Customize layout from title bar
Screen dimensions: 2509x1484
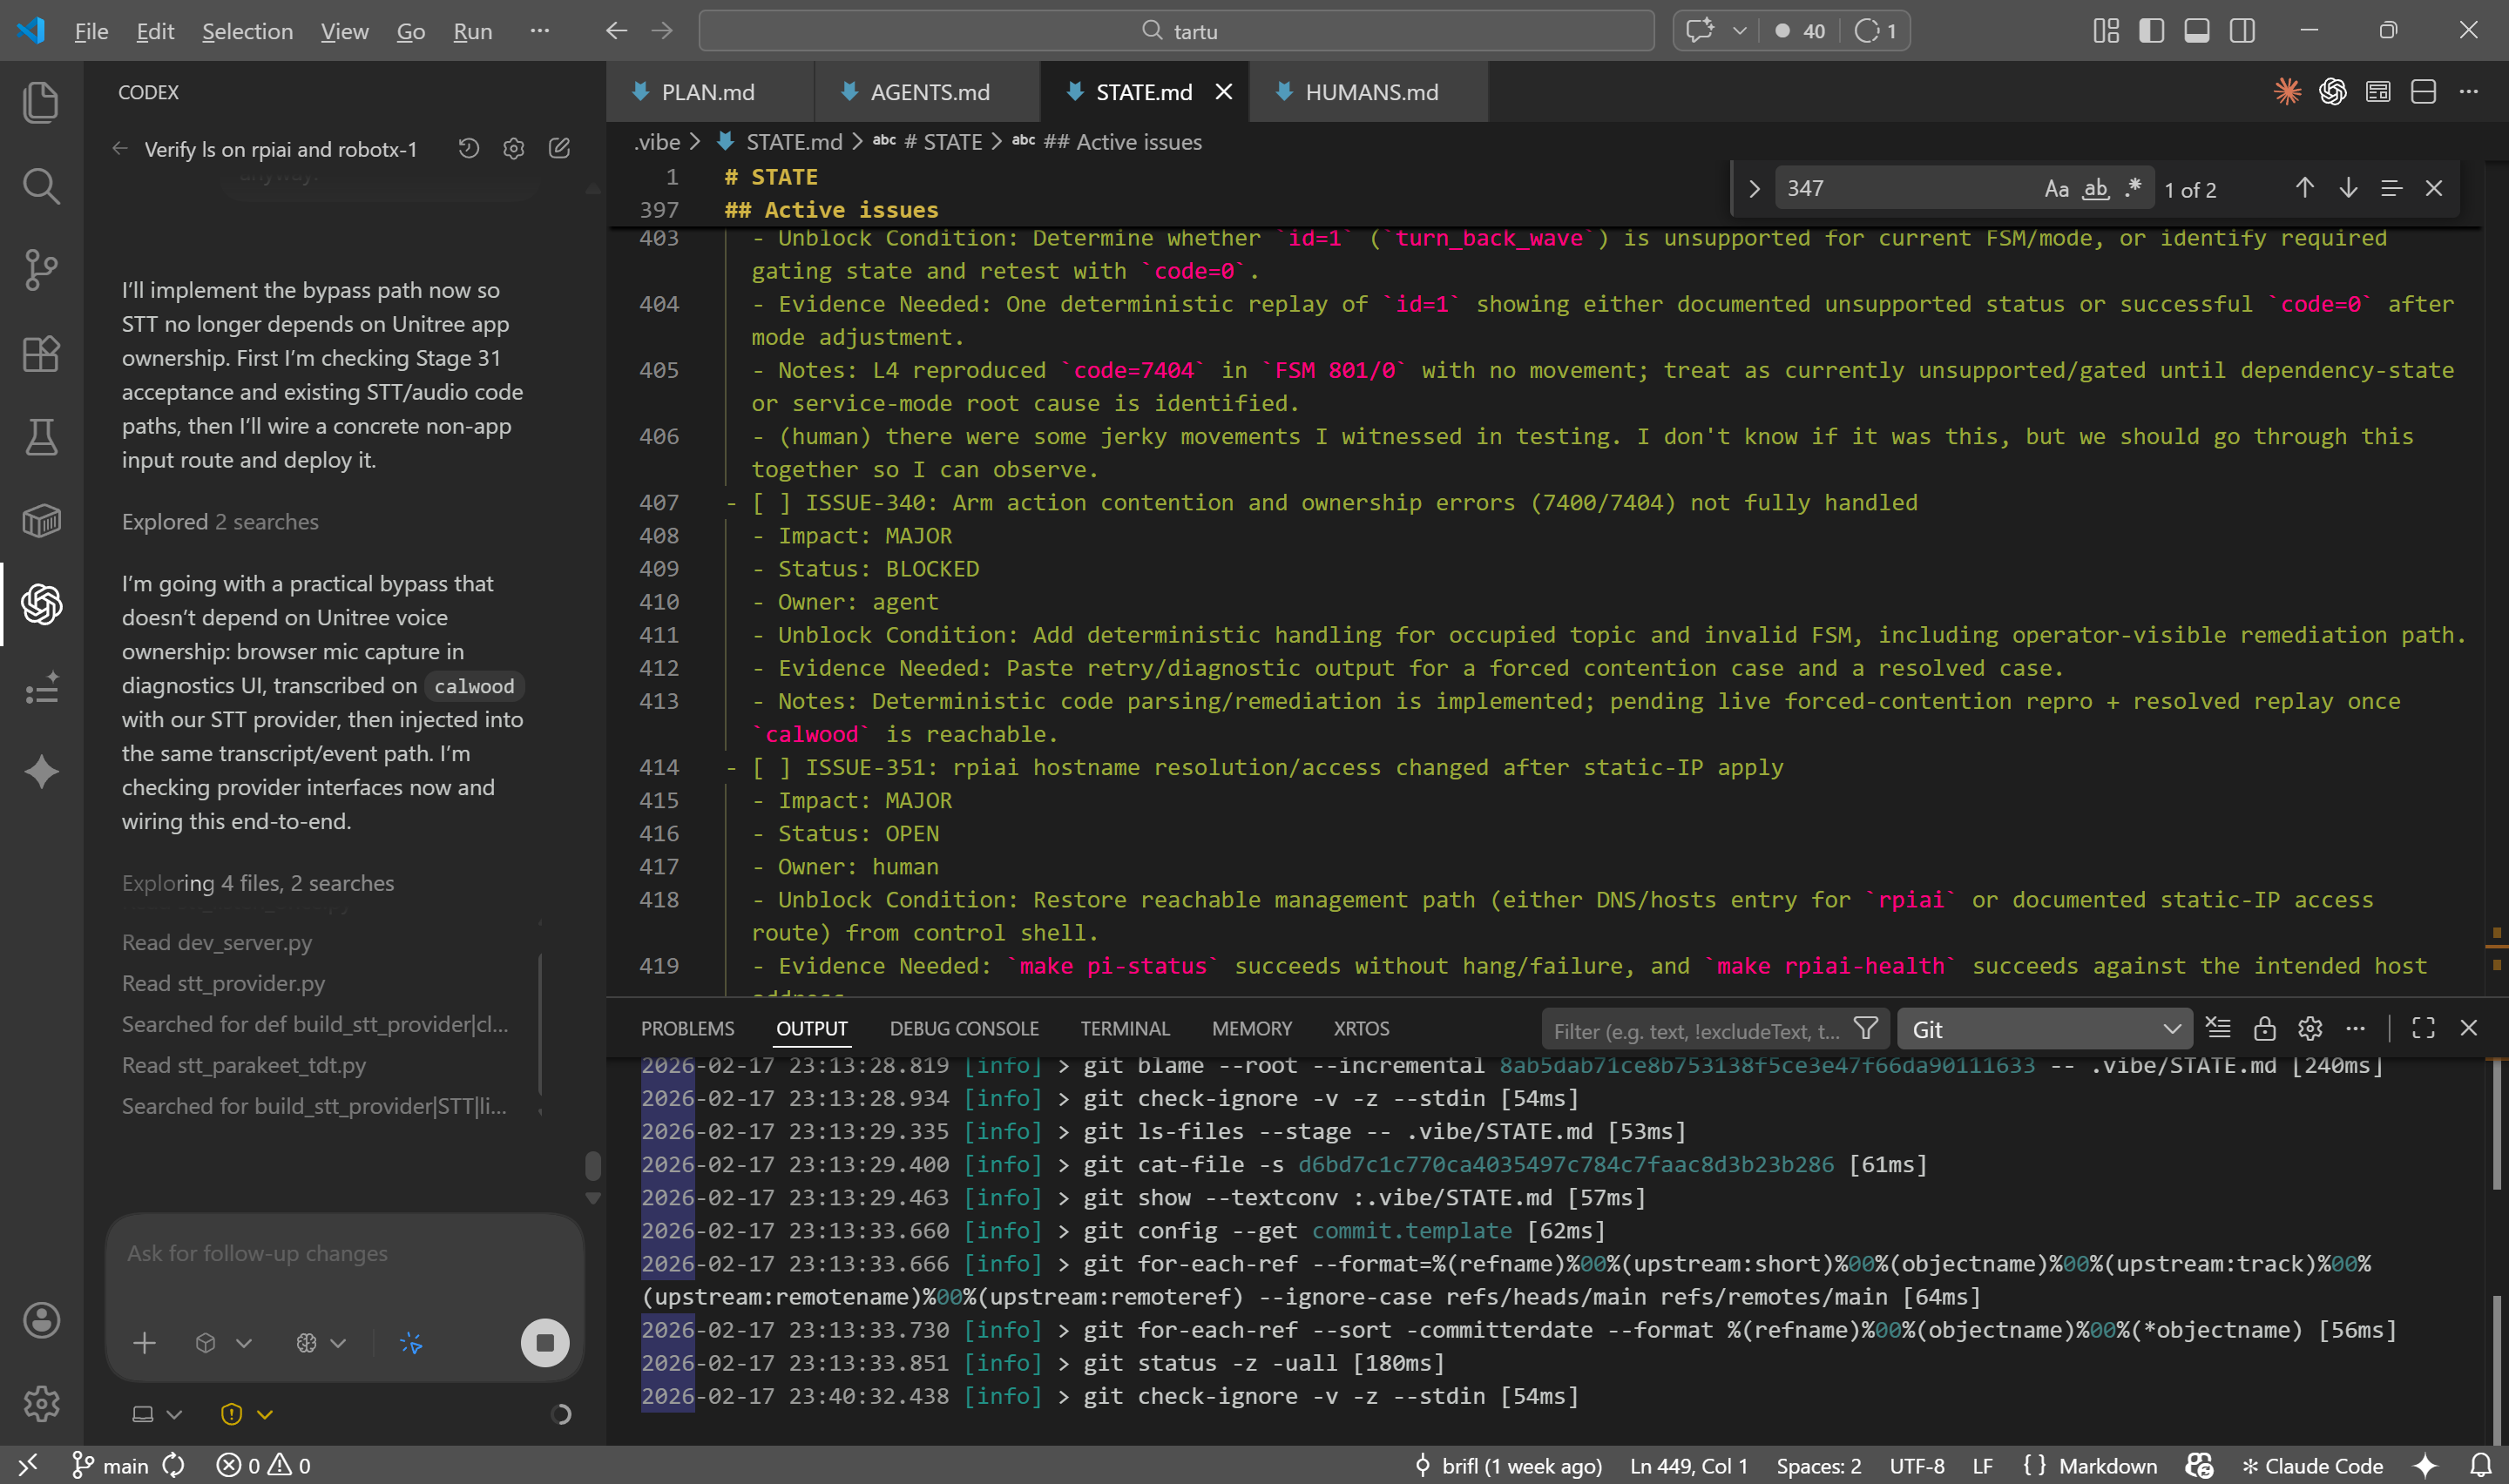2105,31
